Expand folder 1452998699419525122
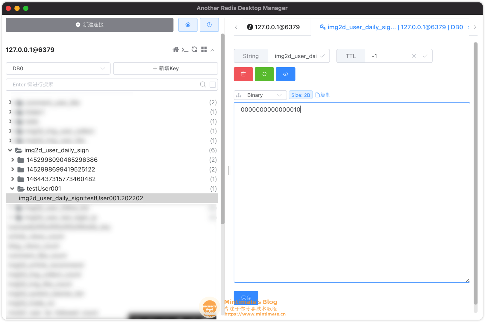 13,169
